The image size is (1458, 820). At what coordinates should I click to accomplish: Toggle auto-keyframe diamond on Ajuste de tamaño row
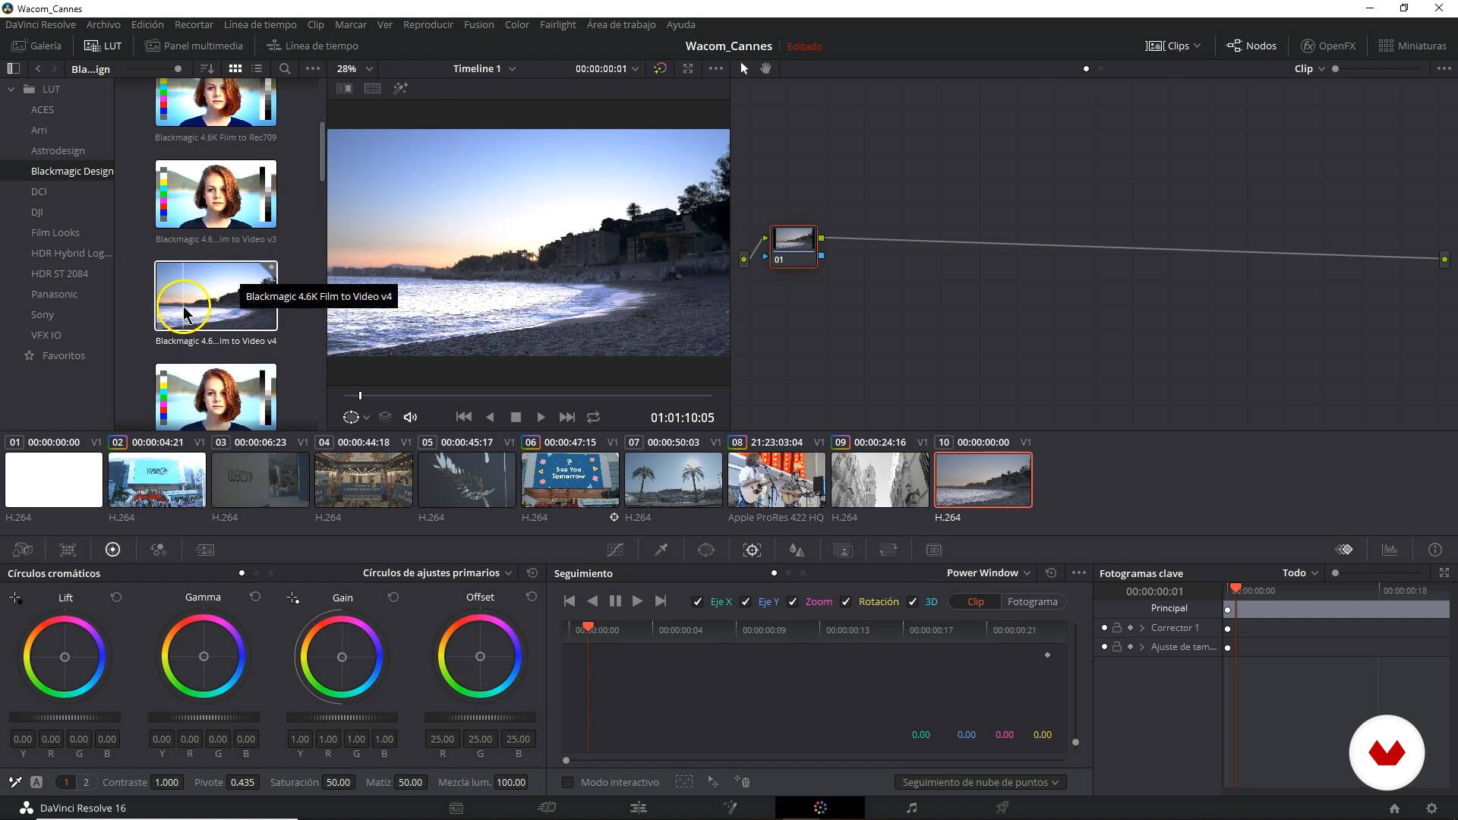point(1130,647)
